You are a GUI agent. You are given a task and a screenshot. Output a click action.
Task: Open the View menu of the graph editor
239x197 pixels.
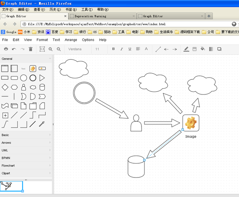[x=28, y=40]
